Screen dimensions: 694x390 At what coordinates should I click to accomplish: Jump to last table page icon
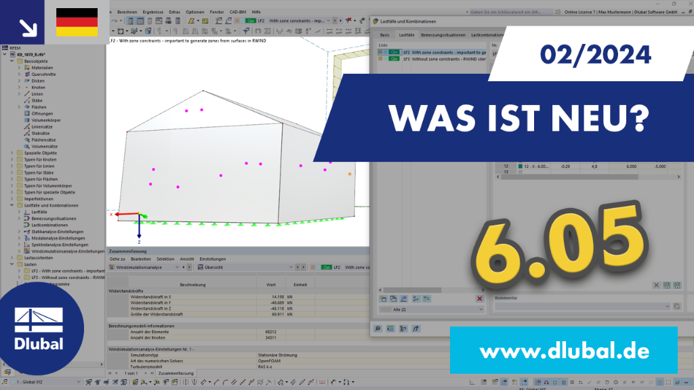pyautogui.click(x=151, y=373)
